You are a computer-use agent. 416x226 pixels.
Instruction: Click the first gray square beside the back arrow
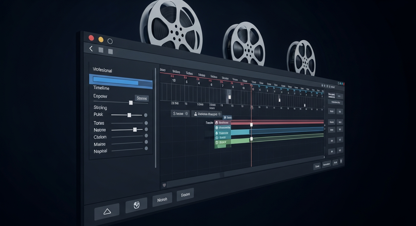(101, 50)
